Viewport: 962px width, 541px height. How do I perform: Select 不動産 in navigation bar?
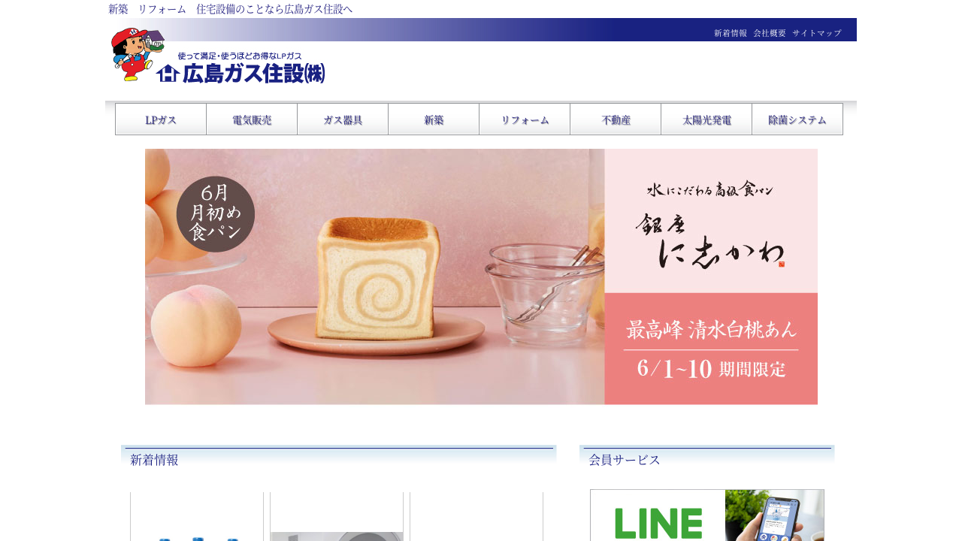(616, 119)
